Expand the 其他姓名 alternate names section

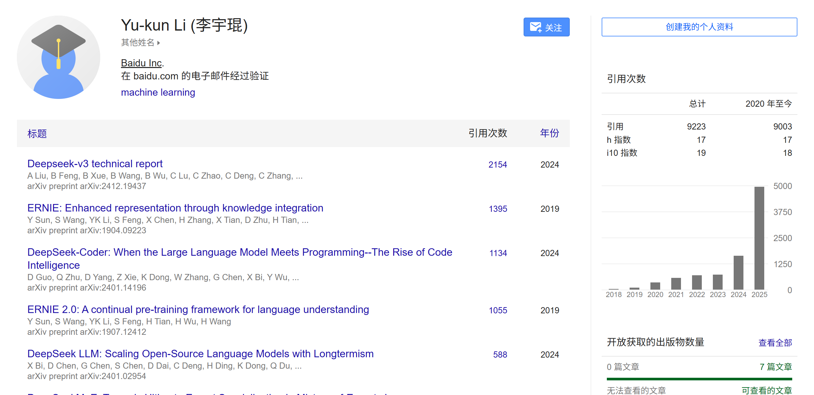click(x=138, y=43)
